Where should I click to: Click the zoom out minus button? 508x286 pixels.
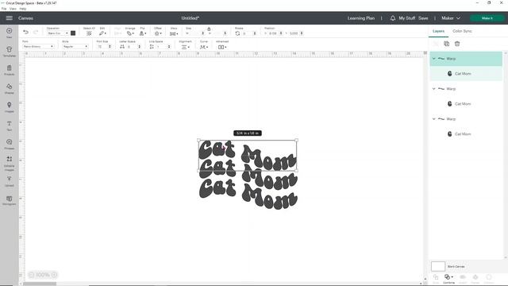[32, 275]
